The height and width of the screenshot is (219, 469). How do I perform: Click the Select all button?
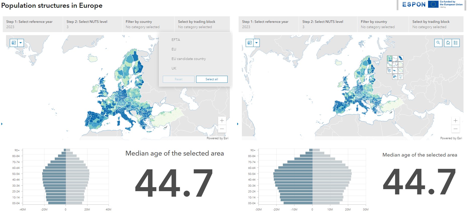coord(212,79)
